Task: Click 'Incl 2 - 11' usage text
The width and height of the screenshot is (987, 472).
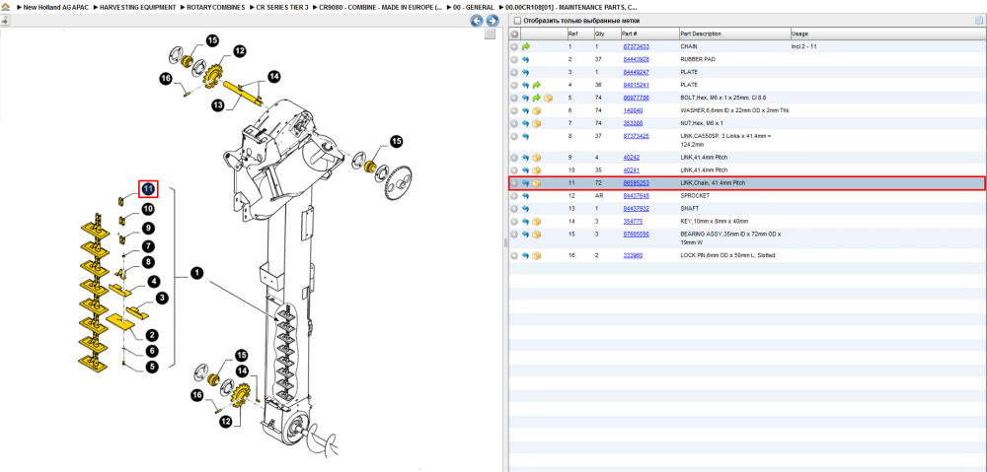Action: (803, 46)
